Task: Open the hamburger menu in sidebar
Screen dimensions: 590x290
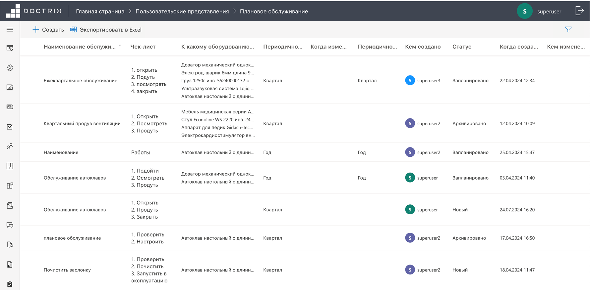Action: pos(10,30)
